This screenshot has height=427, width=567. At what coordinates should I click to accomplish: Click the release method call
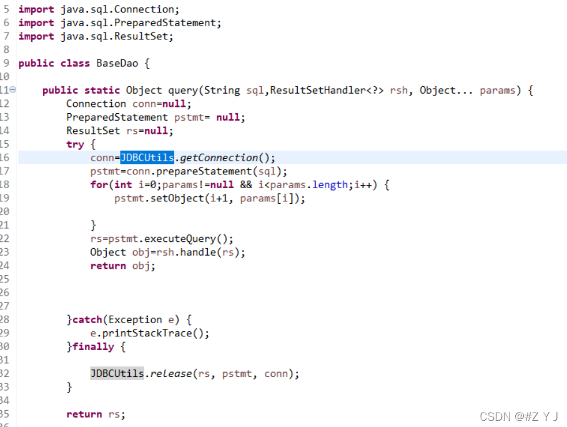[171, 373]
